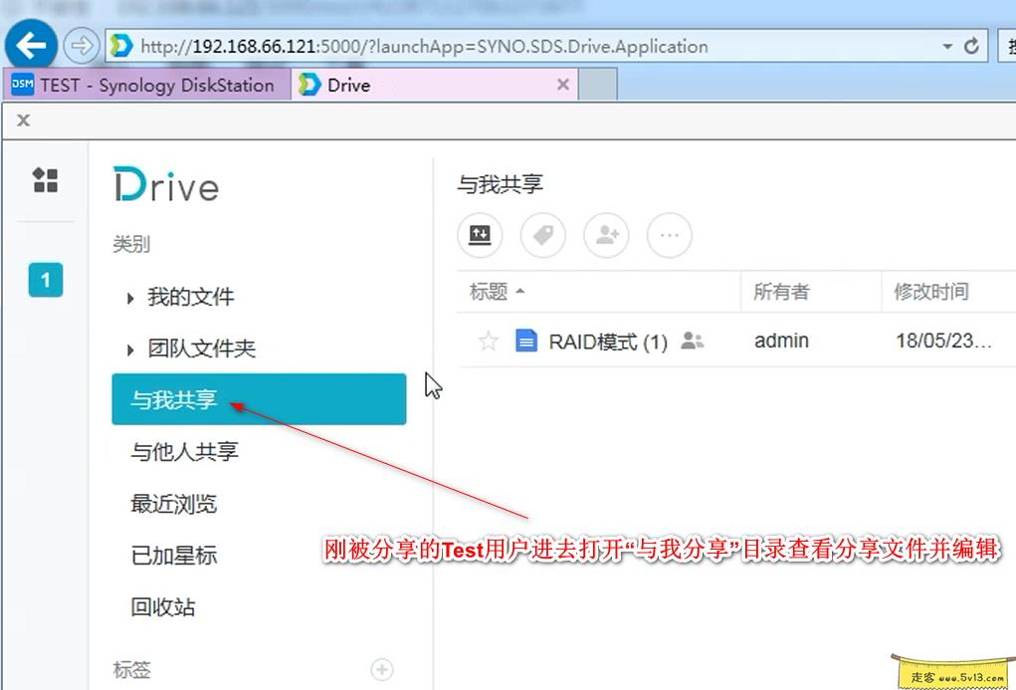The width and height of the screenshot is (1016, 690).
Task: Open the ellipsis more-options icon
Action: tap(669, 235)
